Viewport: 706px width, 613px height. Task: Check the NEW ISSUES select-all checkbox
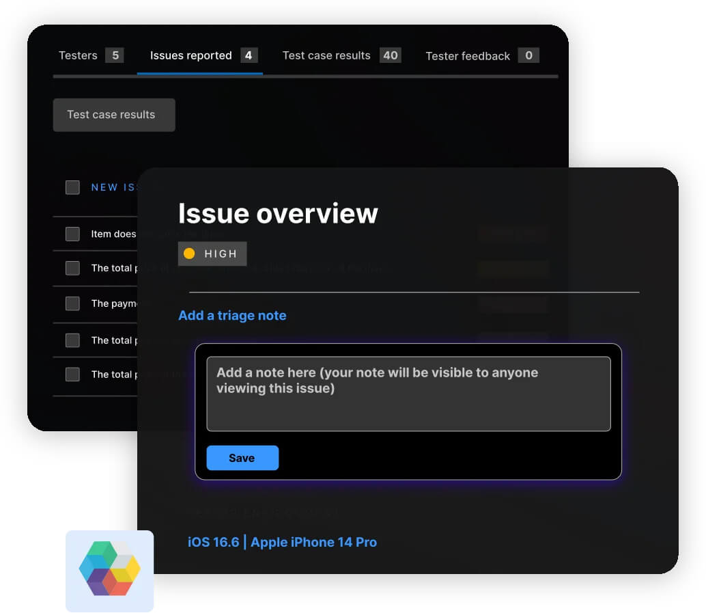tap(72, 187)
